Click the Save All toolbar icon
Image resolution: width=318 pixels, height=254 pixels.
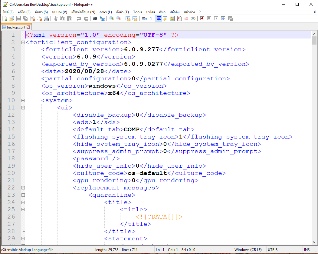click(x=25, y=19)
